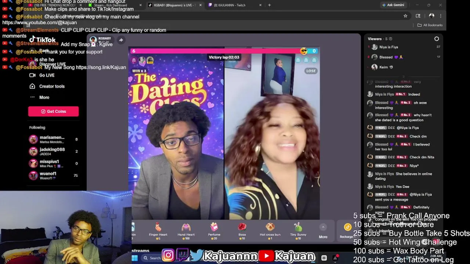470x264 pixels.
Task: Click the Victory lap timer
Action: coord(224,57)
